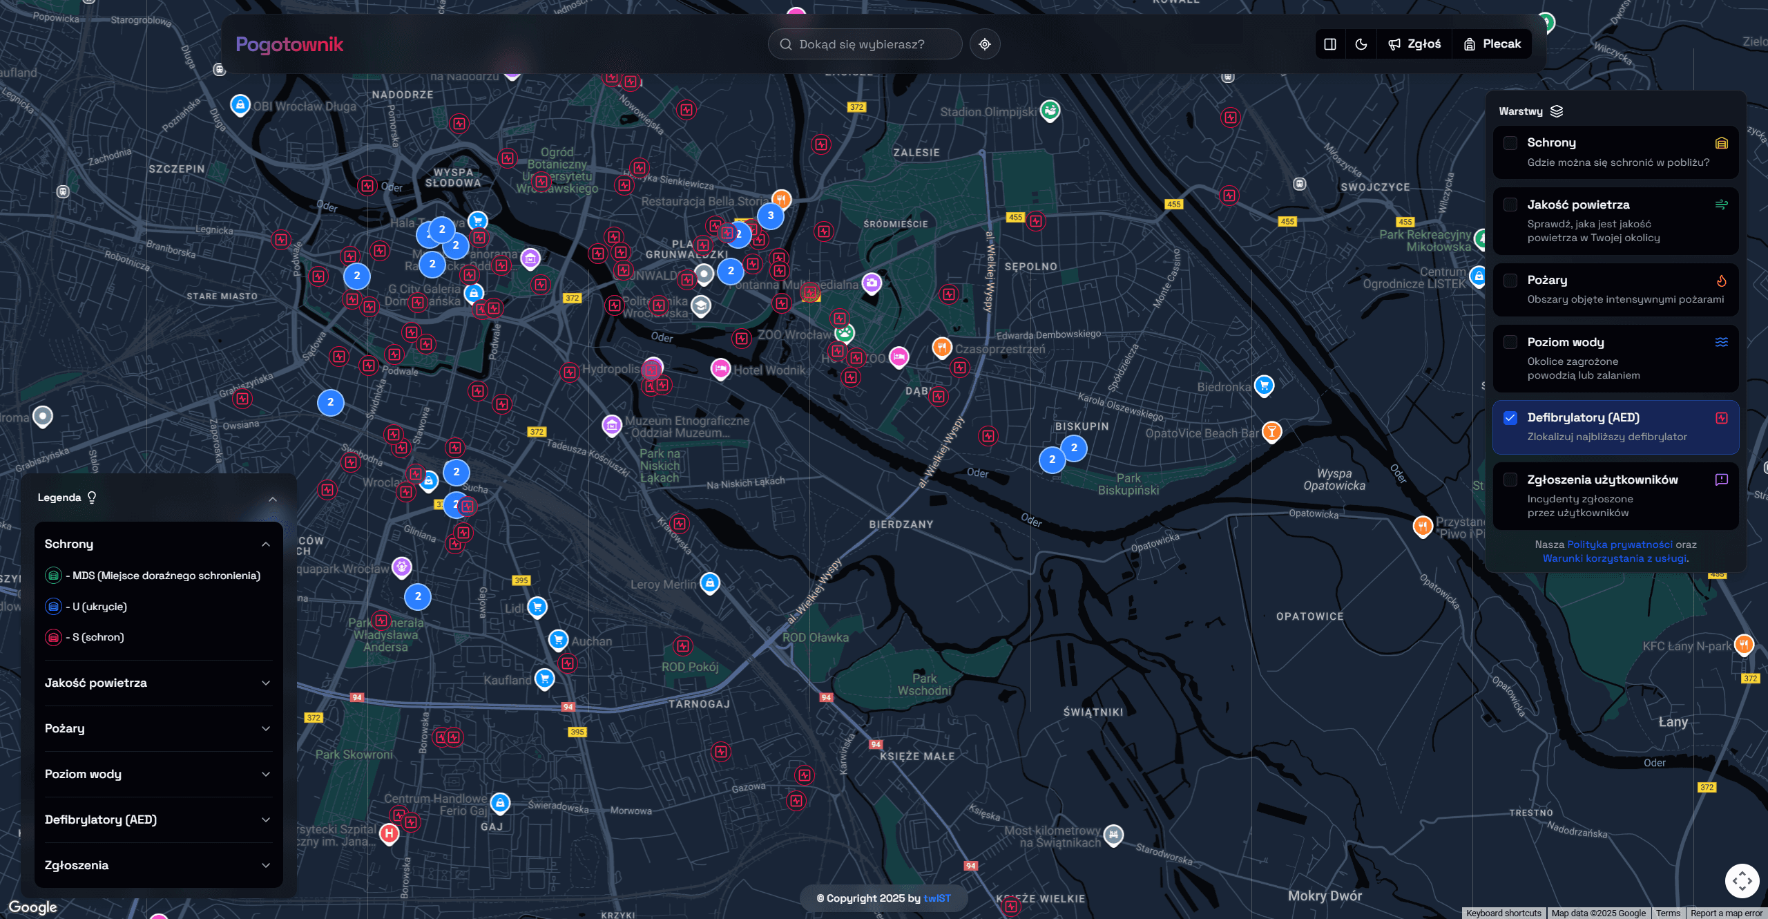Open the Leroy Merlin blue shop marker
This screenshot has width=1768, height=919.
(710, 583)
